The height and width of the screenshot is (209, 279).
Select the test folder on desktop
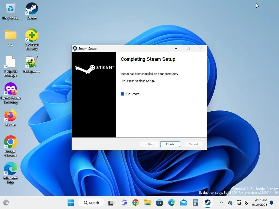11,38
